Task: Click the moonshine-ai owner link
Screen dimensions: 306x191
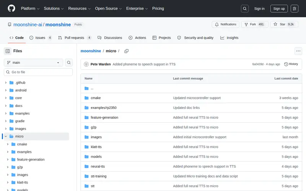Action: tap(28, 24)
